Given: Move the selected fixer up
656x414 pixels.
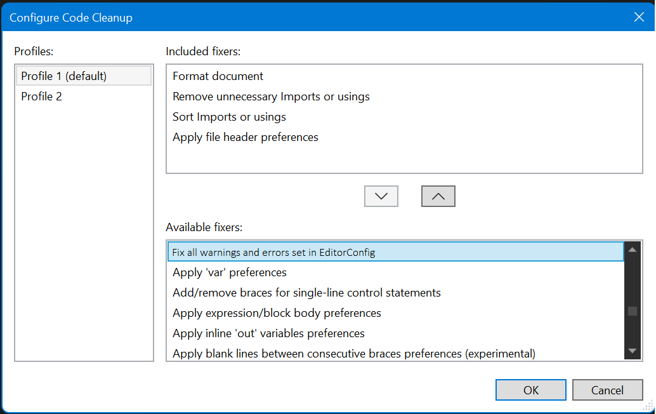Looking at the screenshot, I should pyautogui.click(x=438, y=196).
